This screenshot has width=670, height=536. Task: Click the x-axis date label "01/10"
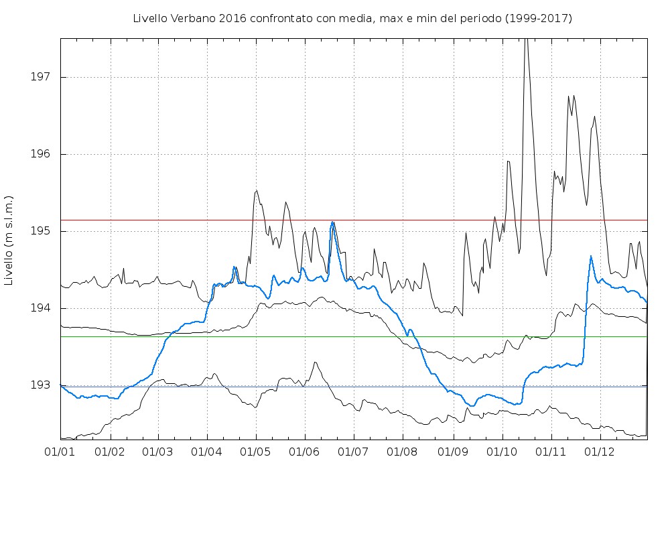[x=502, y=452]
